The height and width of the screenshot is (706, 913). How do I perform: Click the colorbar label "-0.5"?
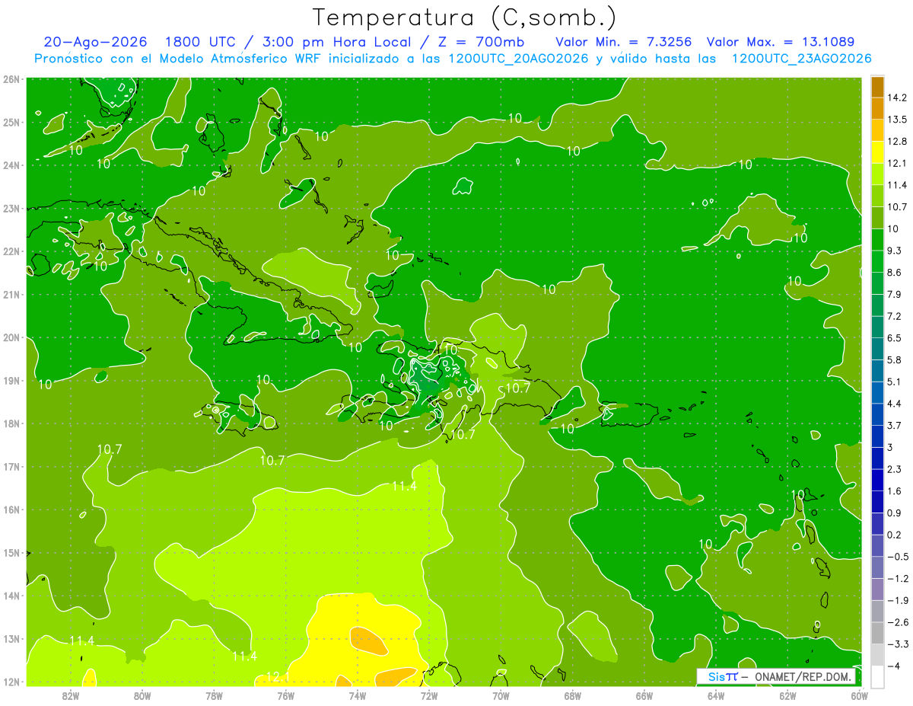[898, 557]
